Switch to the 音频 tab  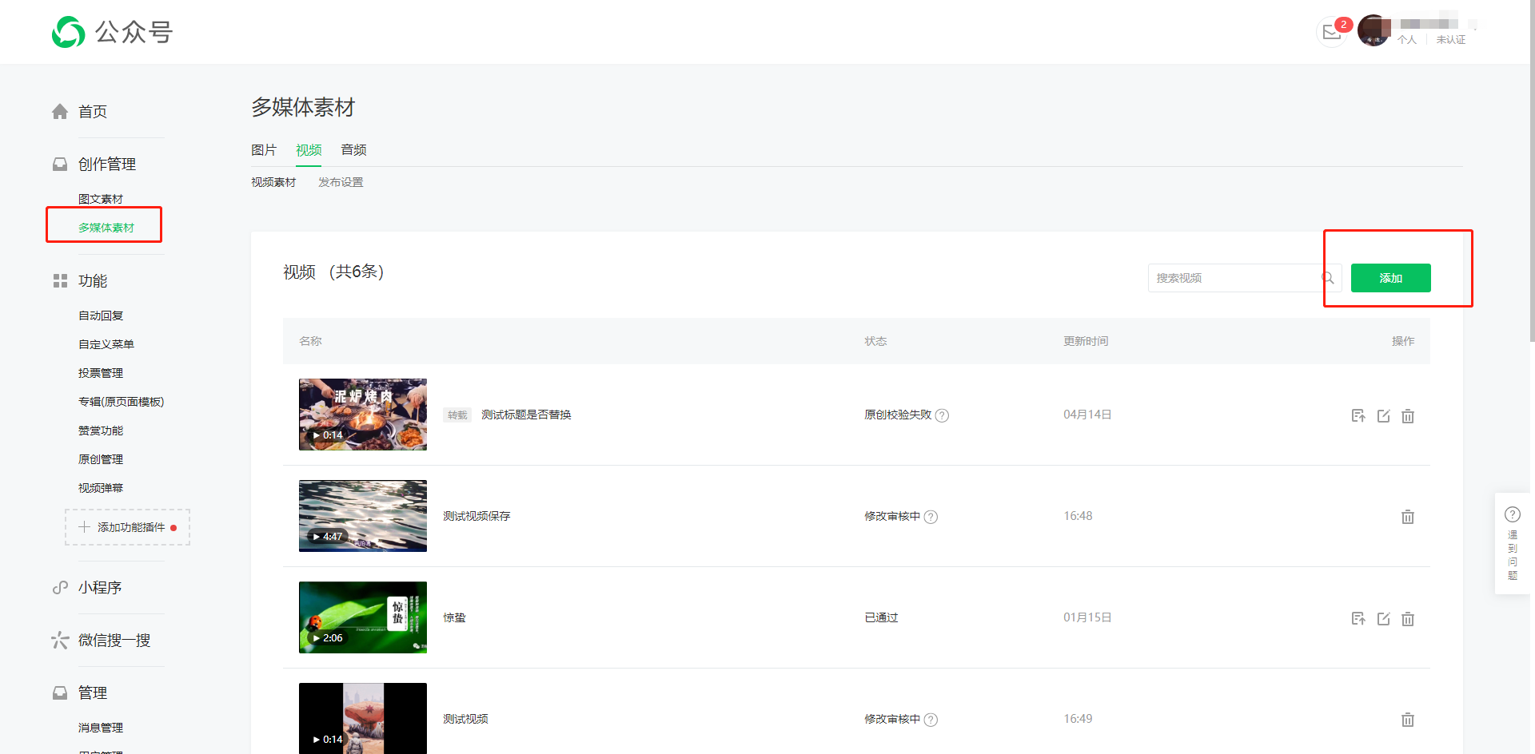(x=353, y=150)
